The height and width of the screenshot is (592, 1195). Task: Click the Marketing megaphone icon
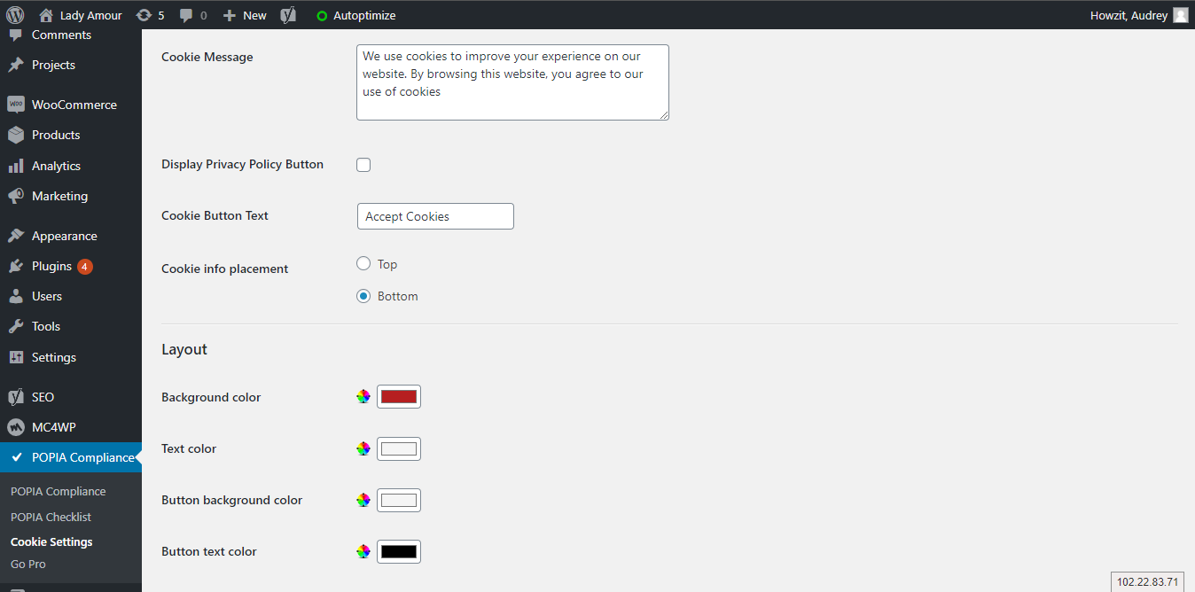click(x=16, y=196)
